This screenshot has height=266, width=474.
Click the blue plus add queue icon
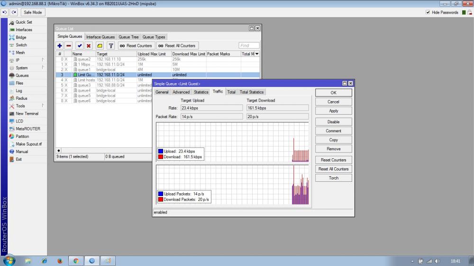point(60,46)
